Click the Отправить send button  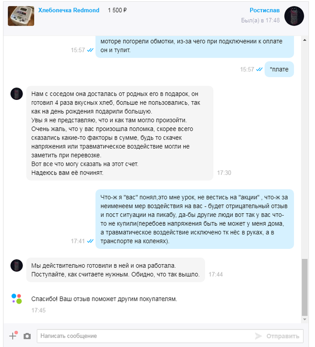[x=283, y=336]
